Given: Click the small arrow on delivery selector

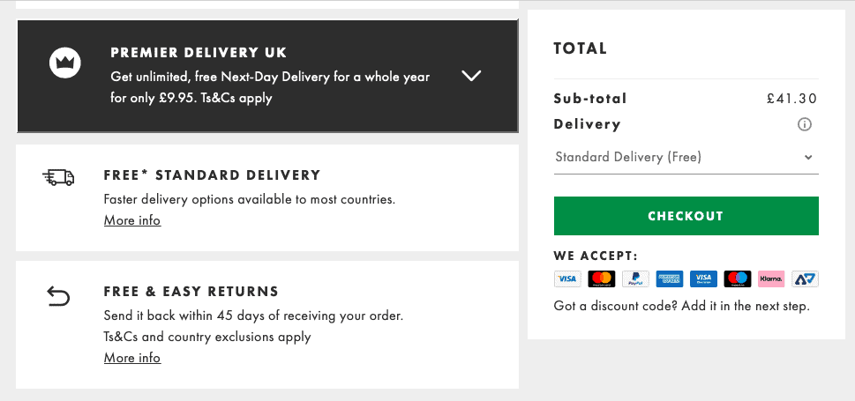Looking at the screenshot, I should (808, 158).
